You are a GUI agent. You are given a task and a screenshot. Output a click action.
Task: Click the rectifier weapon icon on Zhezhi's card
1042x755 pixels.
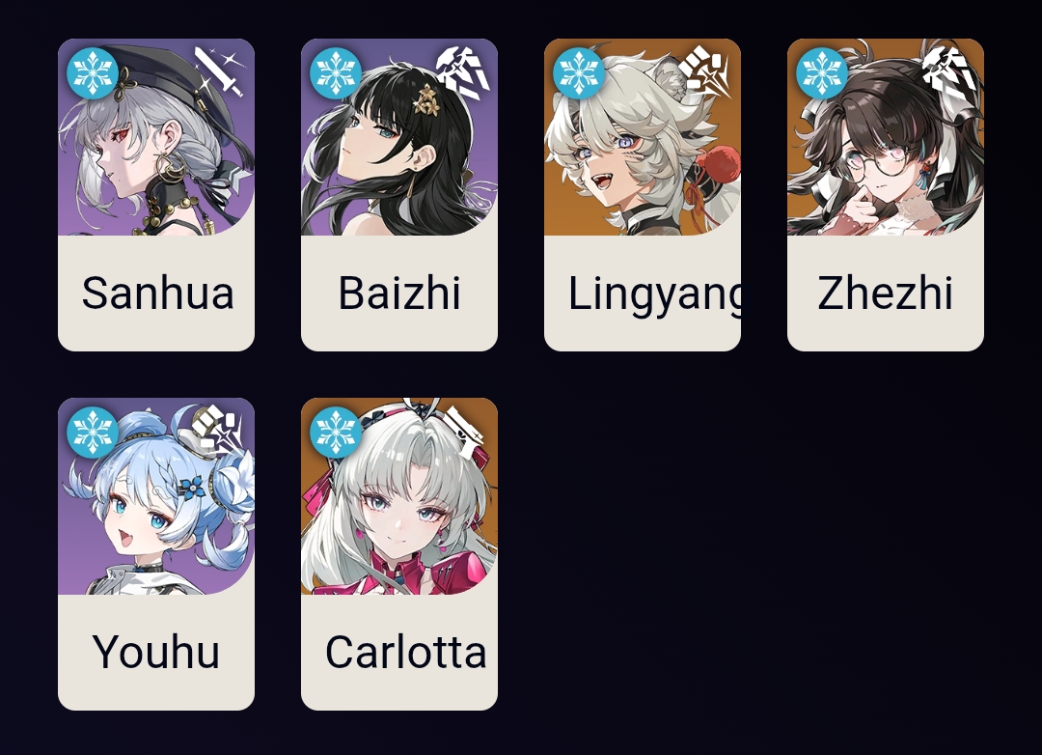click(x=951, y=70)
